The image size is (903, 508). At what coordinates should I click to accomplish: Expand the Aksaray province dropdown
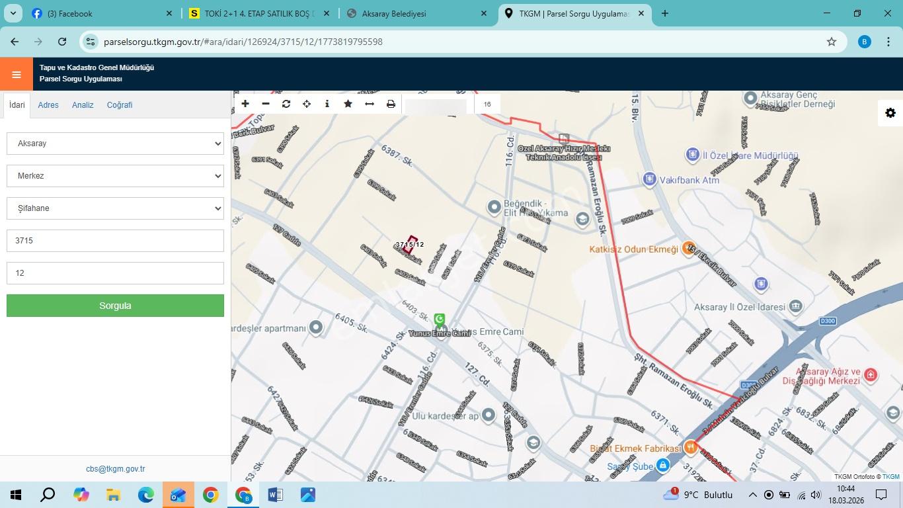pyautogui.click(x=115, y=144)
